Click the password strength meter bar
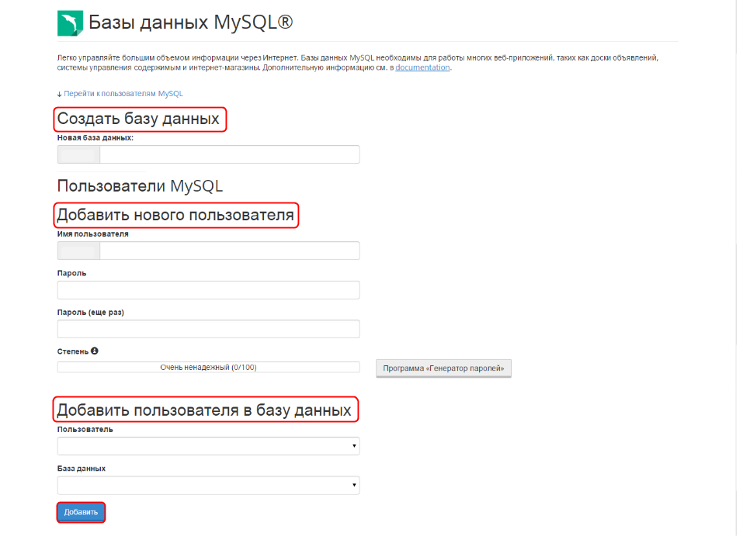This screenshot has width=743, height=543. [208, 367]
